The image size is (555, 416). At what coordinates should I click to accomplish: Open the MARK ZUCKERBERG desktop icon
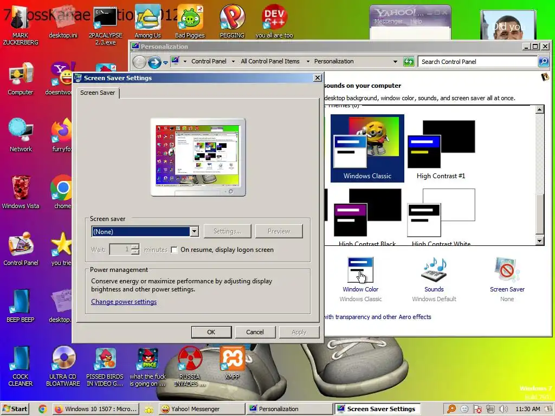[21, 27]
